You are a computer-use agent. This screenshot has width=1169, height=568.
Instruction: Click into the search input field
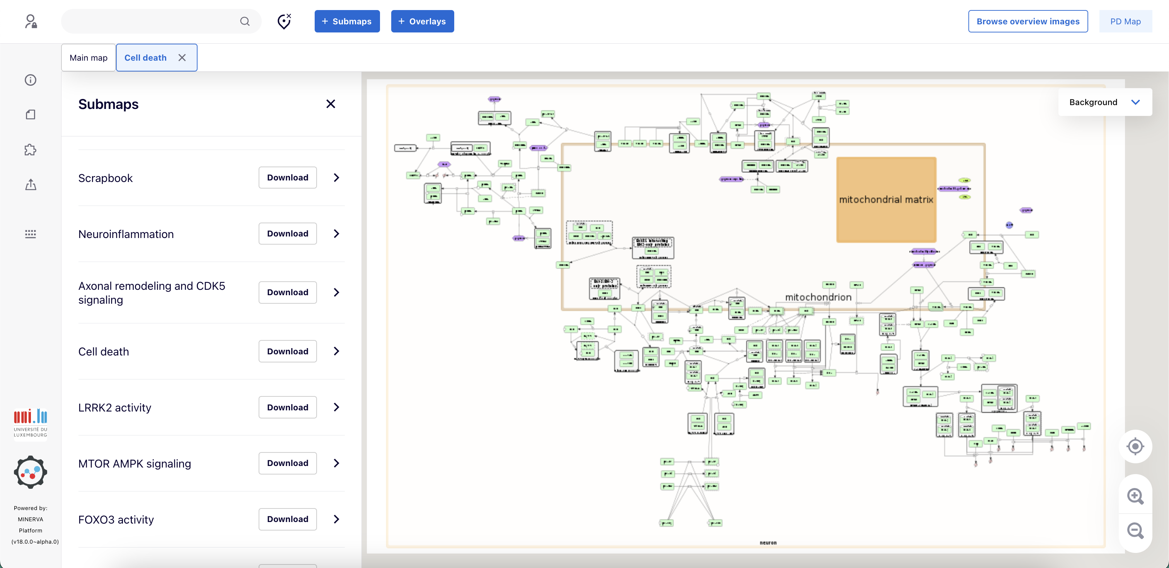click(150, 21)
